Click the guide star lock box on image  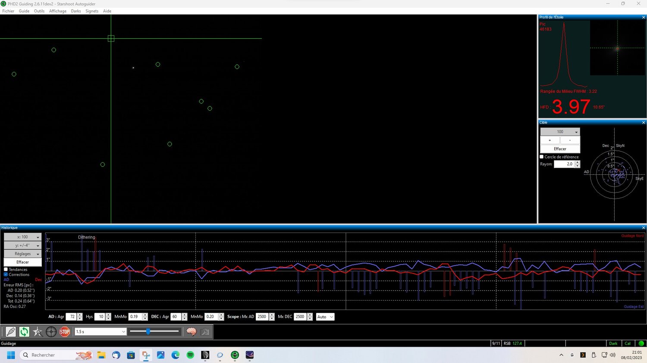(x=111, y=38)
